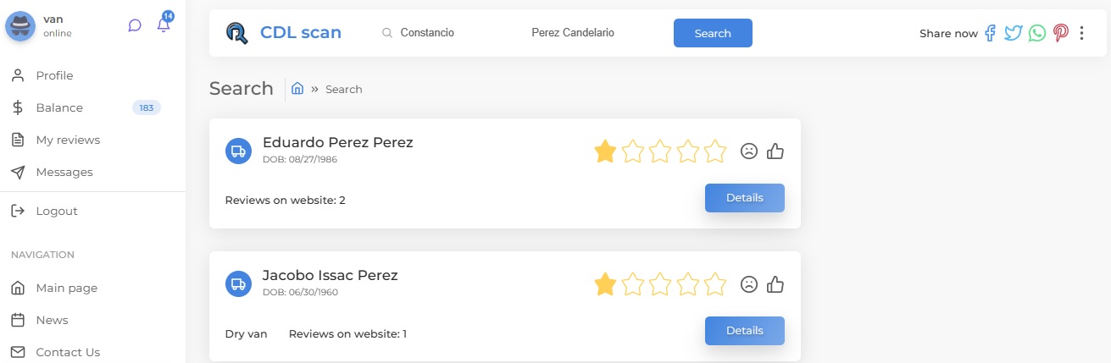Set third star for Jacobo Issac Perez

[x=660, y=284]
